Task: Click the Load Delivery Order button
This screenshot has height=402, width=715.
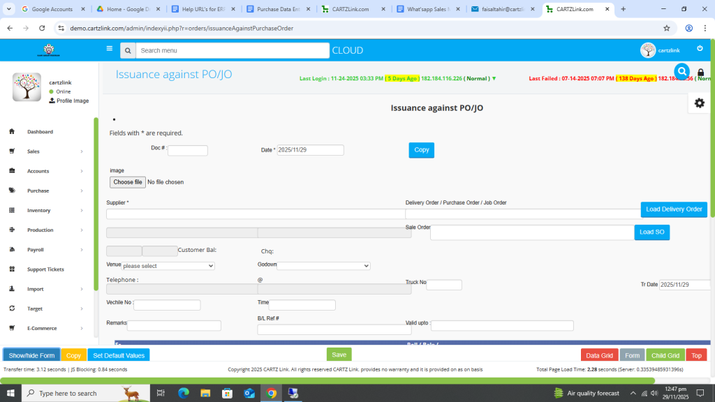Action: 673,209
